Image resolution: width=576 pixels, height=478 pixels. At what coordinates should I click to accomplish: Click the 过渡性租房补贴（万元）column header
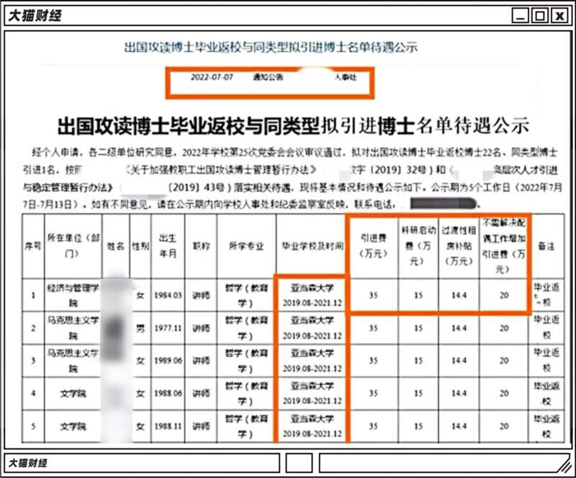coord(459,245)
